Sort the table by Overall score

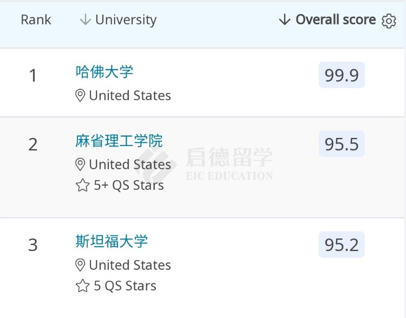(x=335, y=20)
